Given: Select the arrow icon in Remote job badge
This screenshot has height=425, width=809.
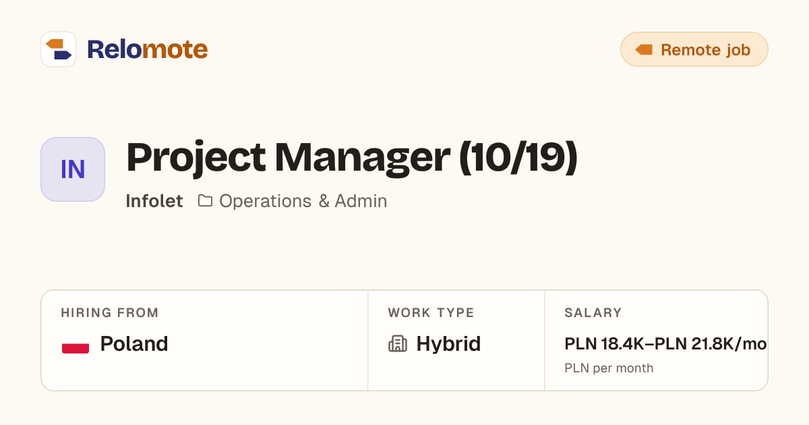Looking at the screenshot, I should (645, 50).
